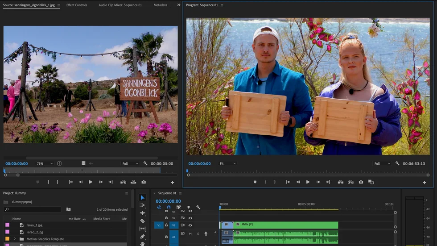Open Source zoom level 75% dropdown

pyautogui.click(x=44, y=163)
